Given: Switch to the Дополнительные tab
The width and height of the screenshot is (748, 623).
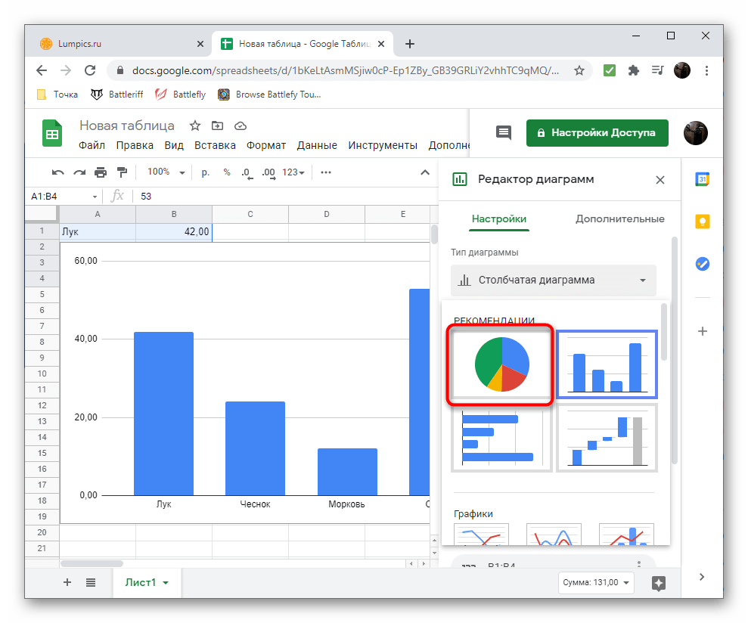Looking at the screenshot, I should [619, 219].
